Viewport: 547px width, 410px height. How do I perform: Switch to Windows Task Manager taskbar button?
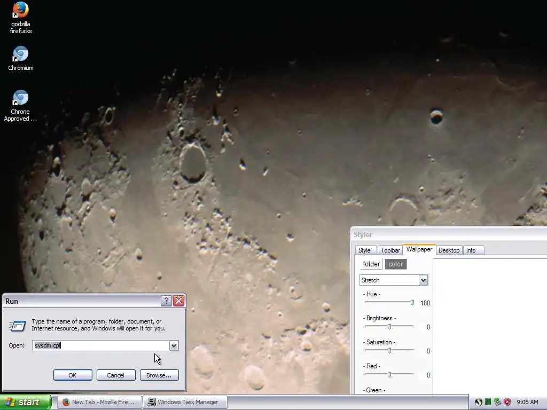(x=185, y=402)
